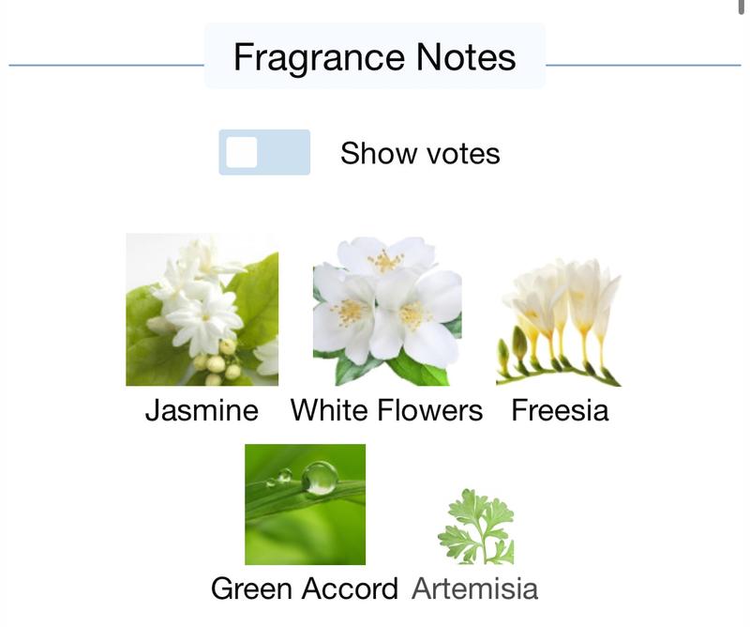Click the Fragrance Notes section header
Image resolution: width=750 pixels, height=627 pixels.
pos(374,57)
